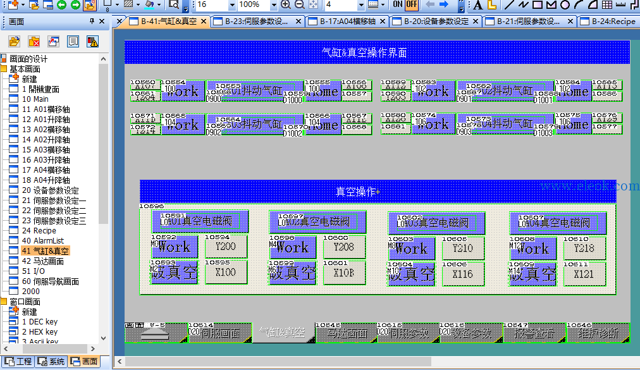Click the horizontal scrollbar under the canvas
Screen dimensions: 640x370
click(278, 361)
